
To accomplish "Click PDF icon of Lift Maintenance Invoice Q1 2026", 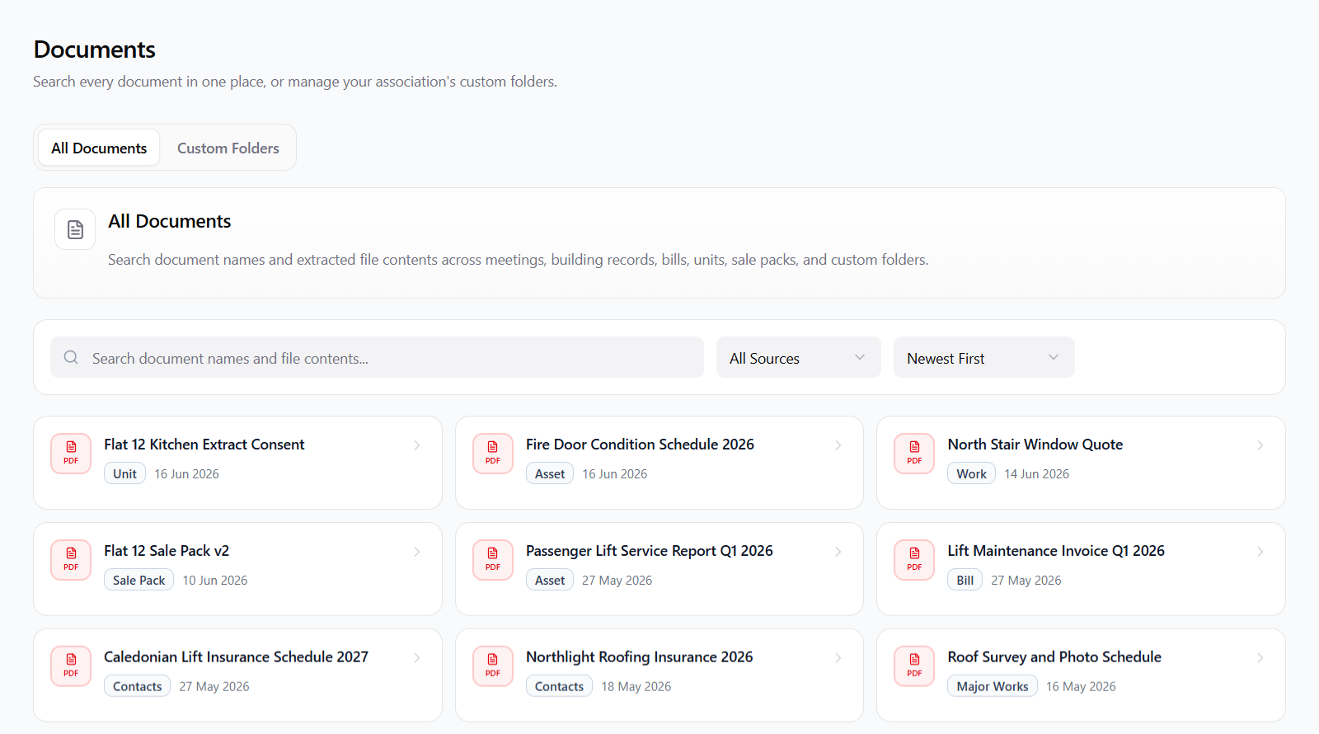I will (914, 560).
